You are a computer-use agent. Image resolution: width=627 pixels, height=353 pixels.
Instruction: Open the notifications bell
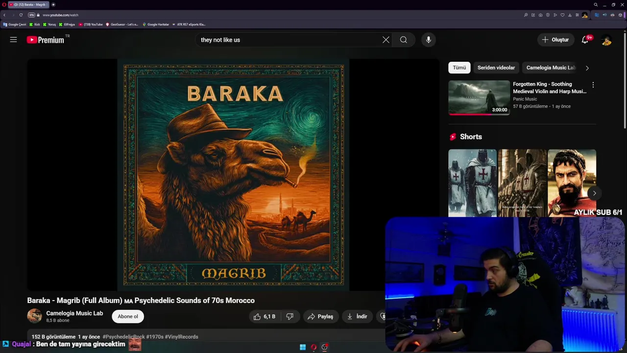585,40
